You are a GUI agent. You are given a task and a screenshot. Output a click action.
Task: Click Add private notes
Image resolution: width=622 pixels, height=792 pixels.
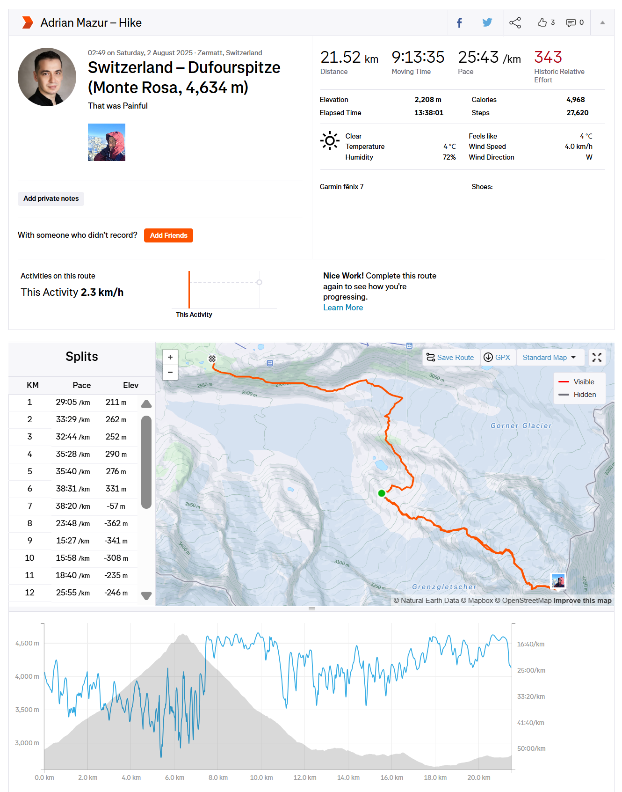coord(51,198)
